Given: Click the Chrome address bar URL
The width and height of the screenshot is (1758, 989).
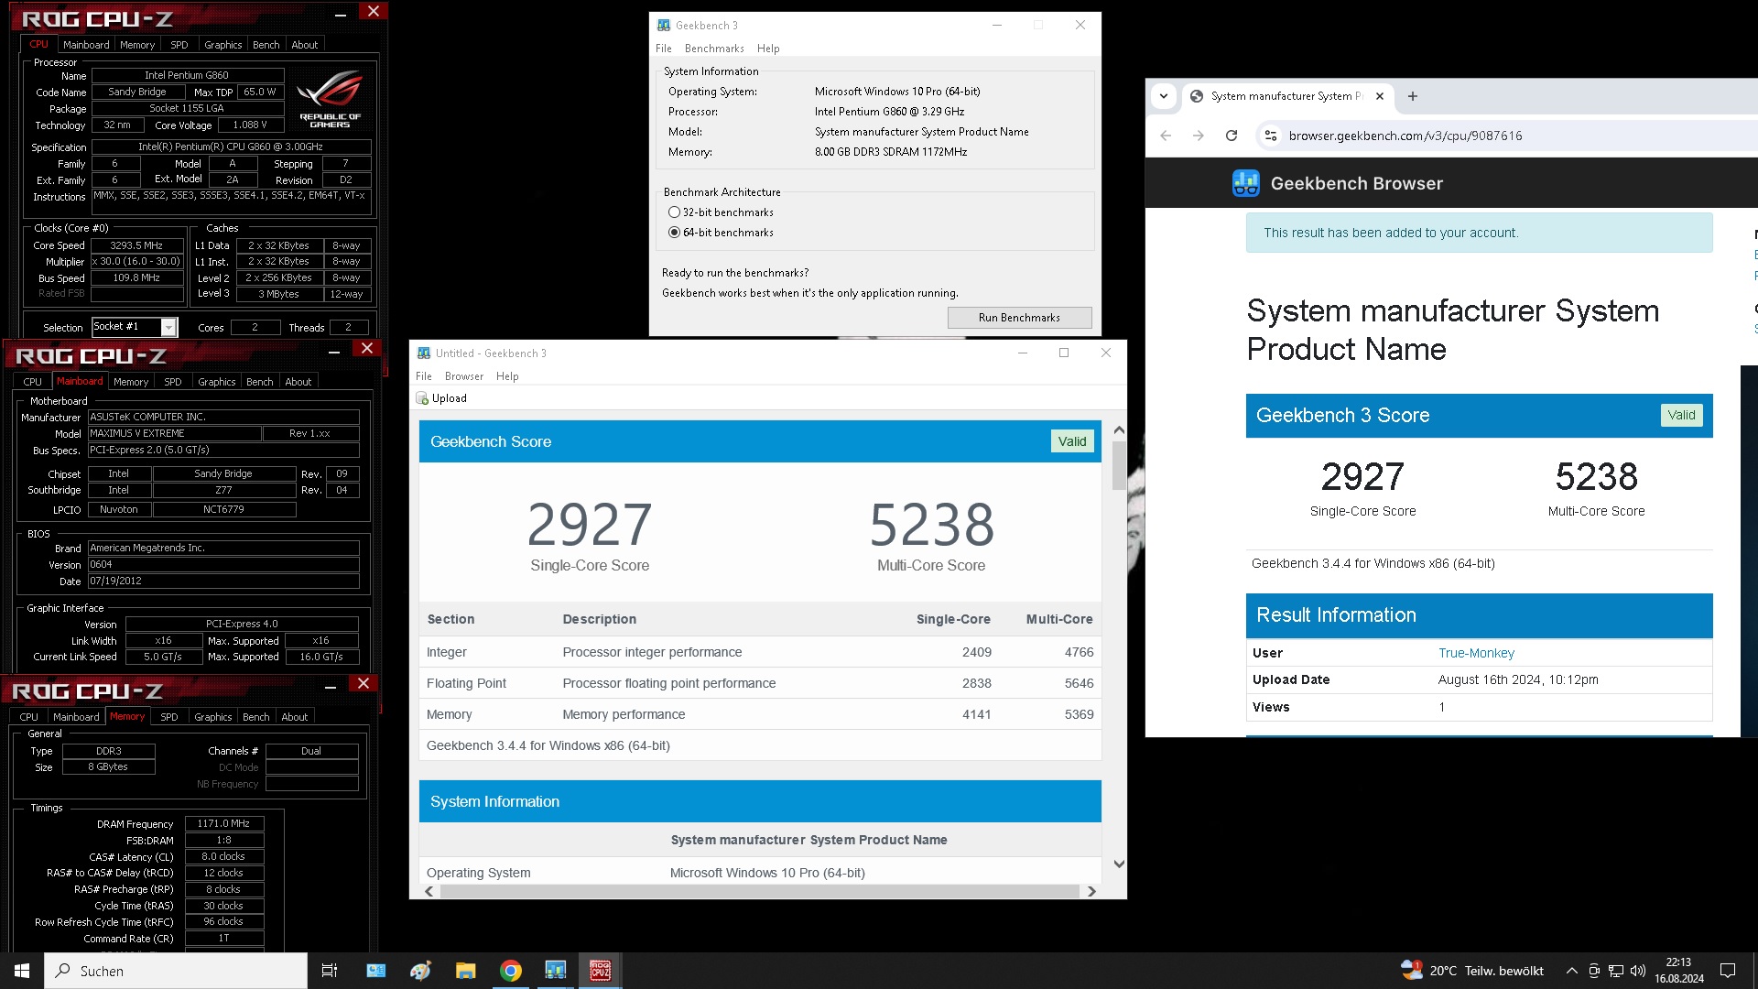Looking at the screenshot, I should tap(1405, 136).
